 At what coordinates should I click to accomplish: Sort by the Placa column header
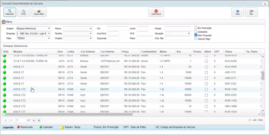[234, 51]
